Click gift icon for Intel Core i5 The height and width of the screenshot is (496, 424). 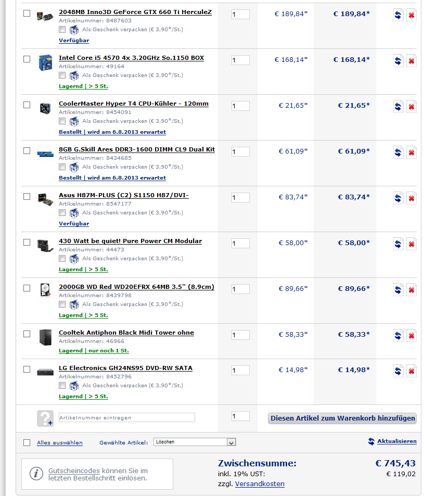tap(74, 75)
